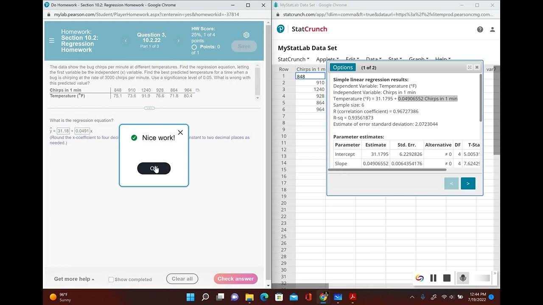Screen dimensions: 543x305
Task: Open the Edit menu in StatCrunch
Action: (x=352, y=59)
